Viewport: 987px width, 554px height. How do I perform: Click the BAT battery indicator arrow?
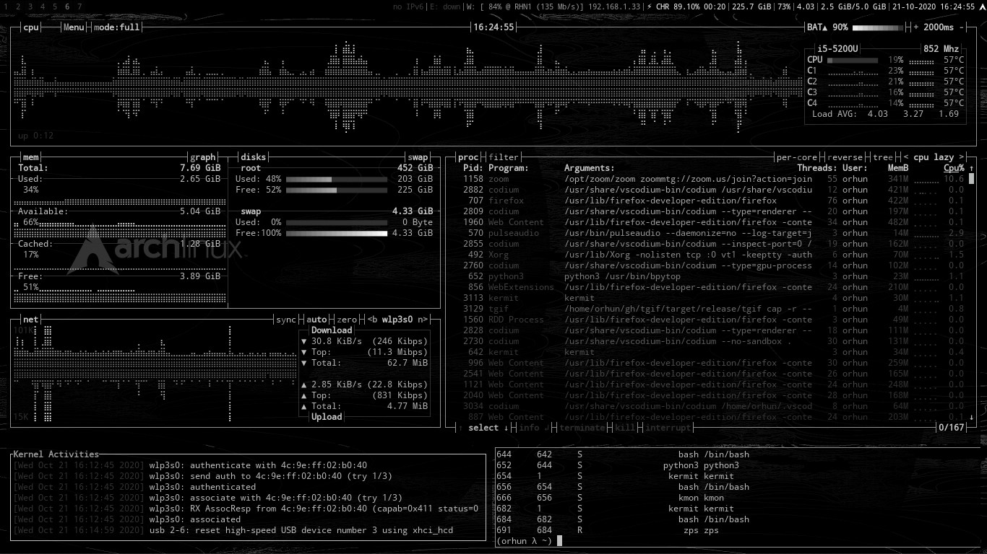click(824, 27)
